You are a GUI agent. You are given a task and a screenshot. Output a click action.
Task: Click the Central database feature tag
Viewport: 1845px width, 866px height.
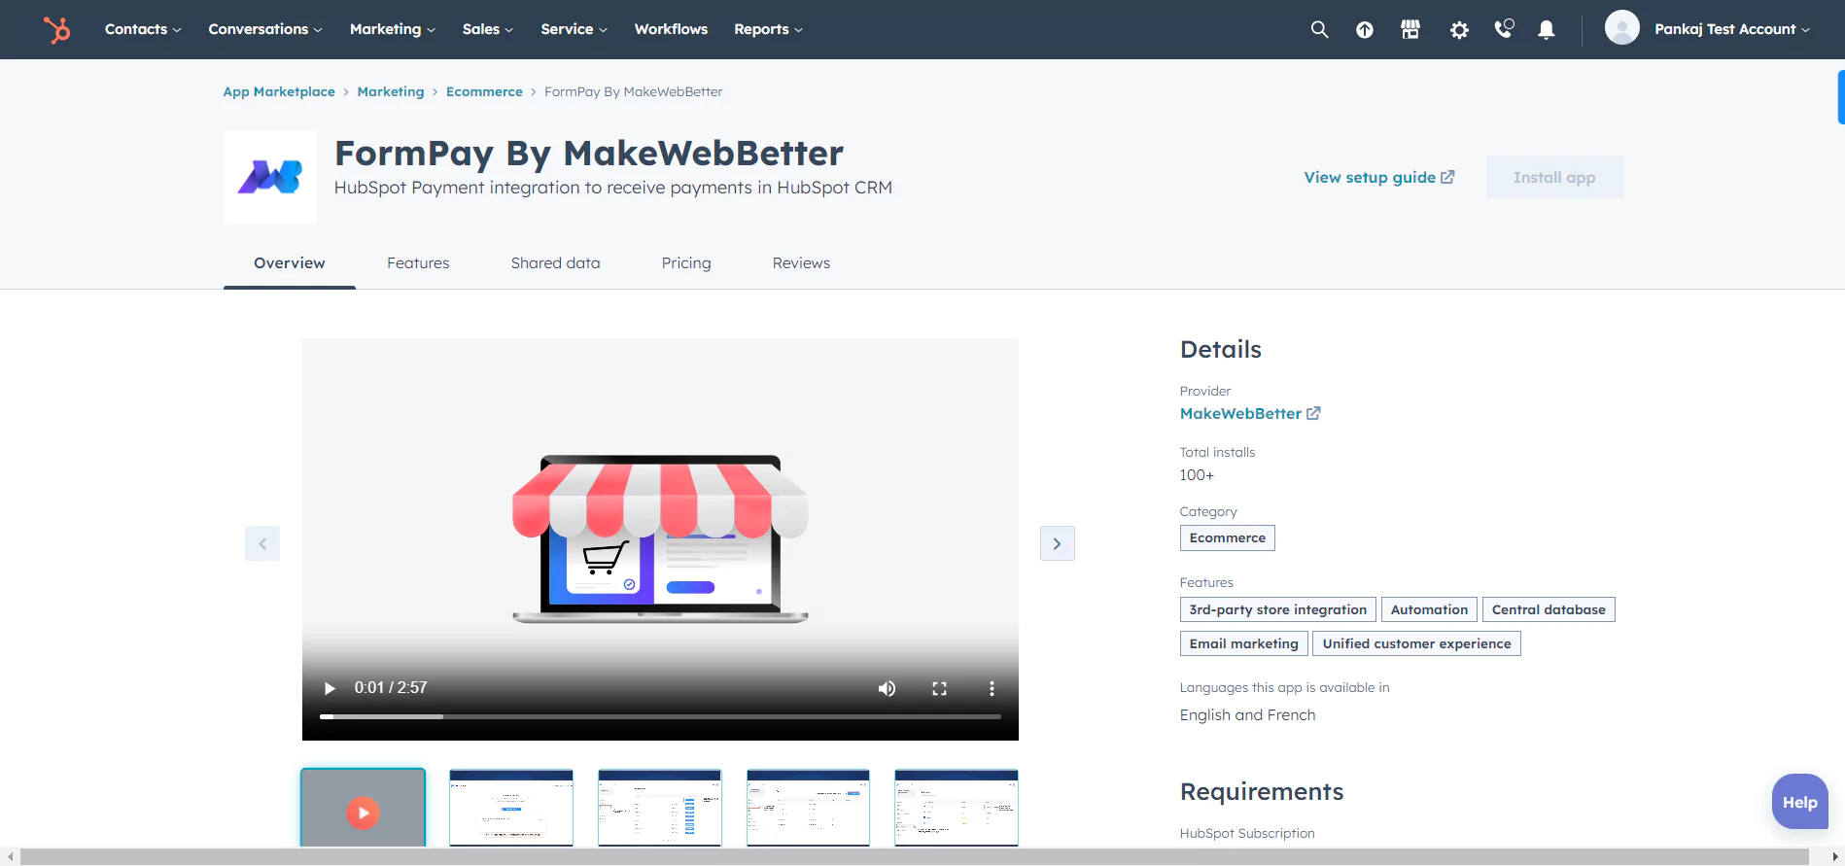coord(1549,609)
